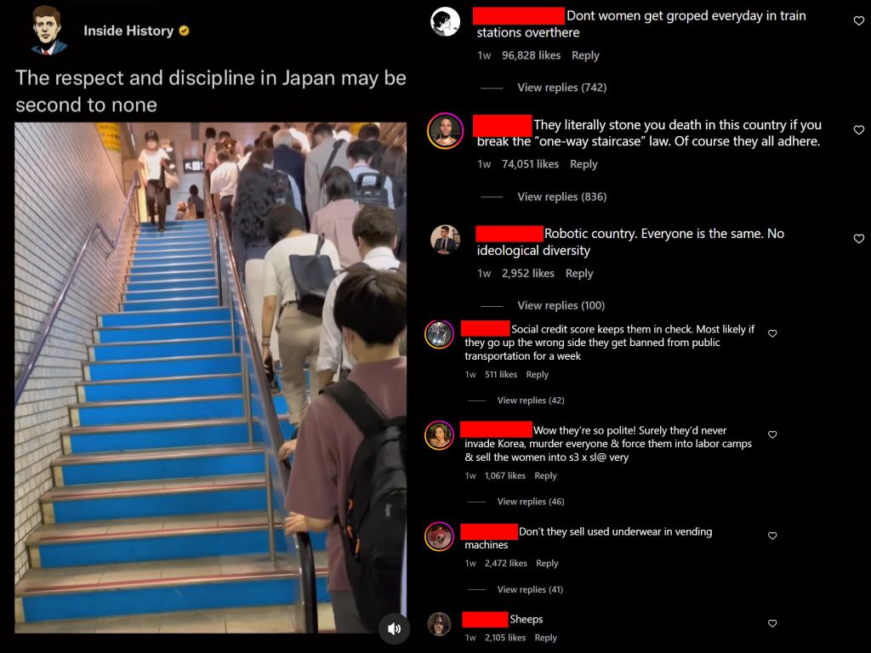Click the staircase video to pause playback
This screenshot has width=871, height=653.
pyautogui.click(x=211, y=378)
